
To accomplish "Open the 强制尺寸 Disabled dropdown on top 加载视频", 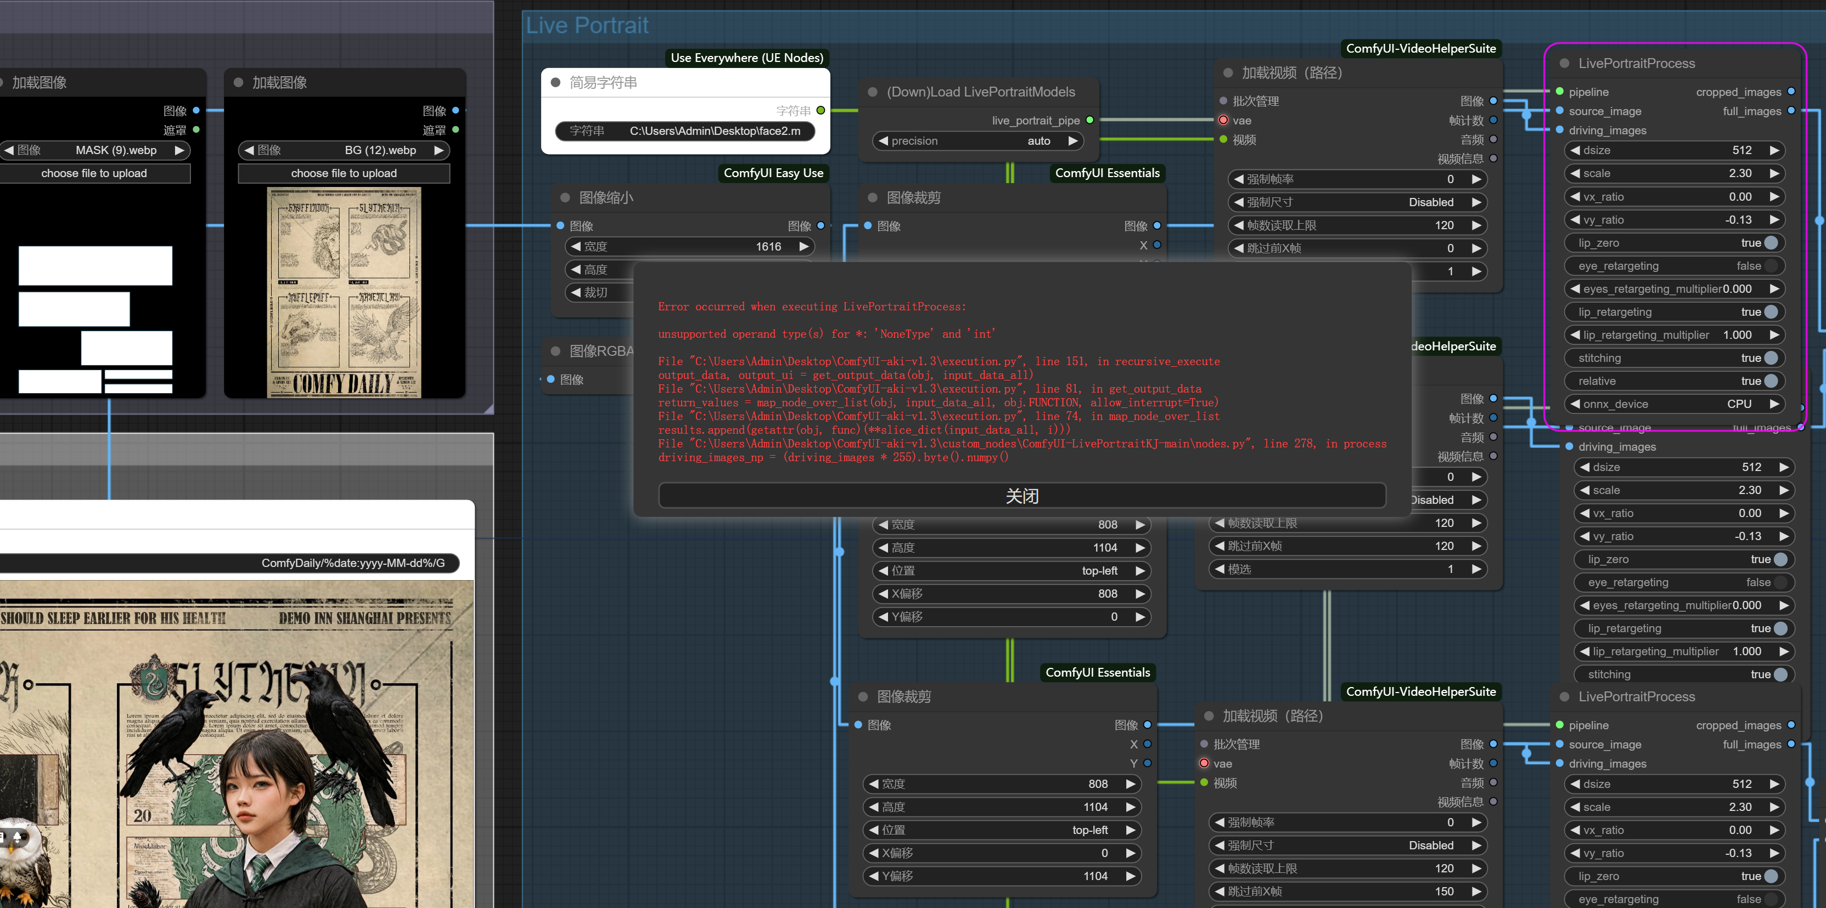I will (1357, 202).
